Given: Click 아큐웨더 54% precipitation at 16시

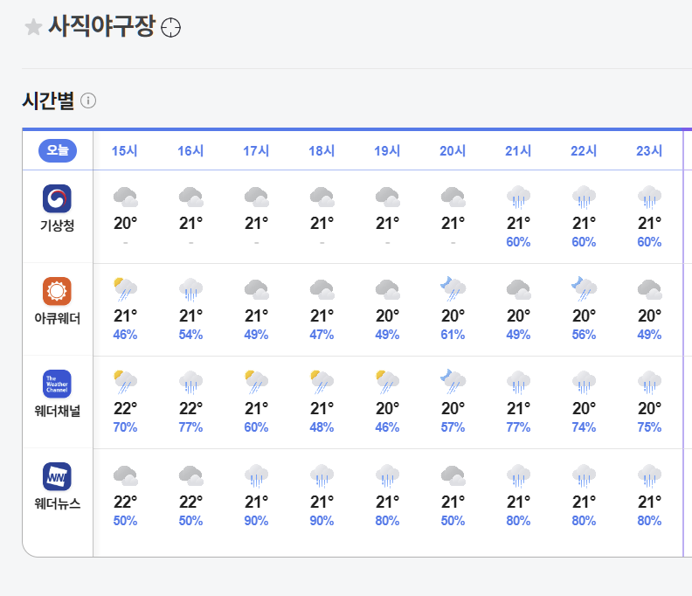Looking at the screenshot, I should point(190,335).
